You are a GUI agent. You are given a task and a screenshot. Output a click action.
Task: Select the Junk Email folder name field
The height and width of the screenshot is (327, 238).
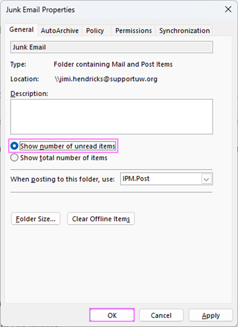click(x=111, y=47)
